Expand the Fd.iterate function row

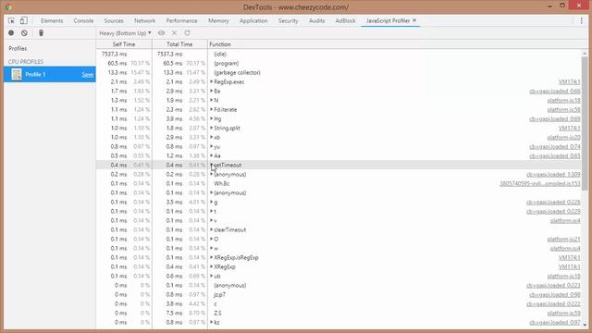tap(212, 109)
